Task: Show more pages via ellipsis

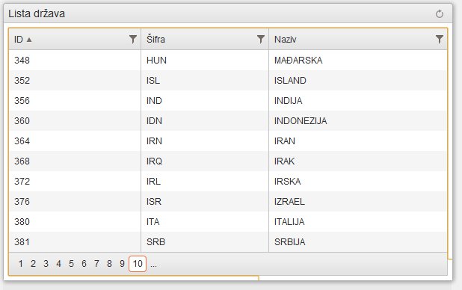Action: click(x=153, y=264)
